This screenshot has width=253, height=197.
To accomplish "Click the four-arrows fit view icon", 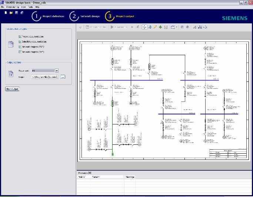I will (205, 27).
